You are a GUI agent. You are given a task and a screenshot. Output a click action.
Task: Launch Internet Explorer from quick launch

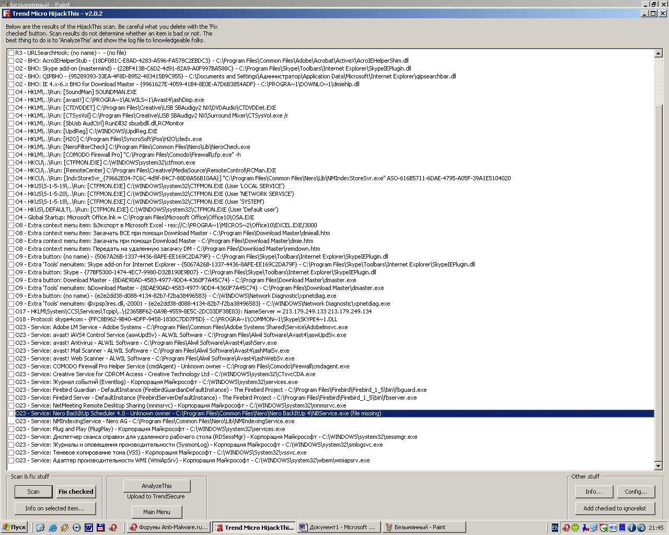coord(53,528)
